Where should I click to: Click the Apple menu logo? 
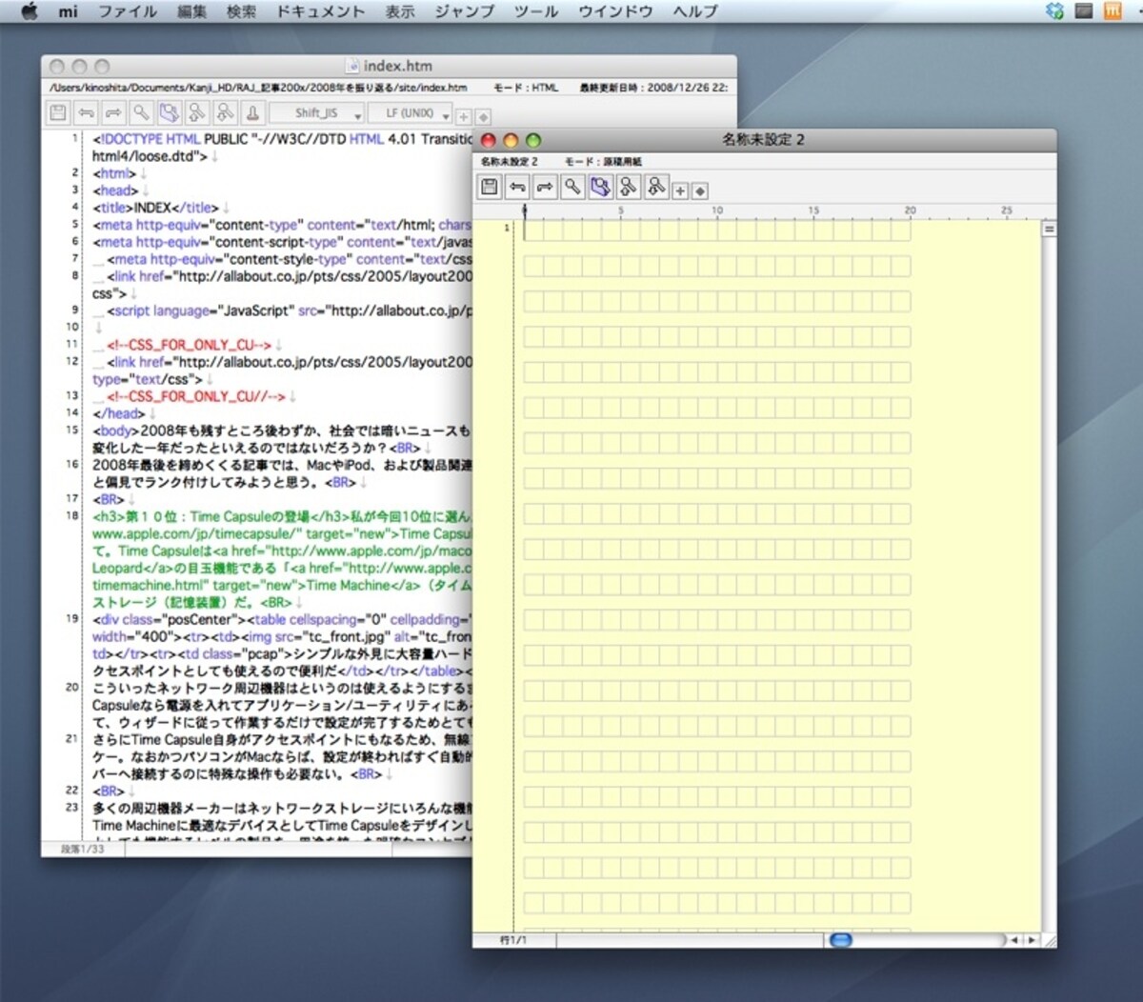(30, 11)
